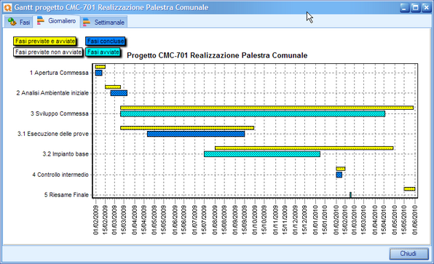Click the Fasi tab tree icon
This screenshot has width=434, height=264.
(12, 22)
